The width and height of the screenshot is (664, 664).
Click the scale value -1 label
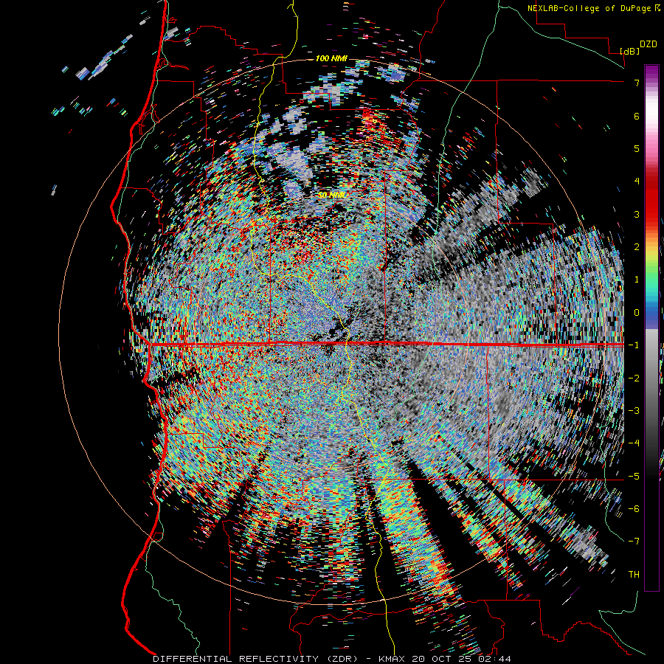tap(634, 345)
